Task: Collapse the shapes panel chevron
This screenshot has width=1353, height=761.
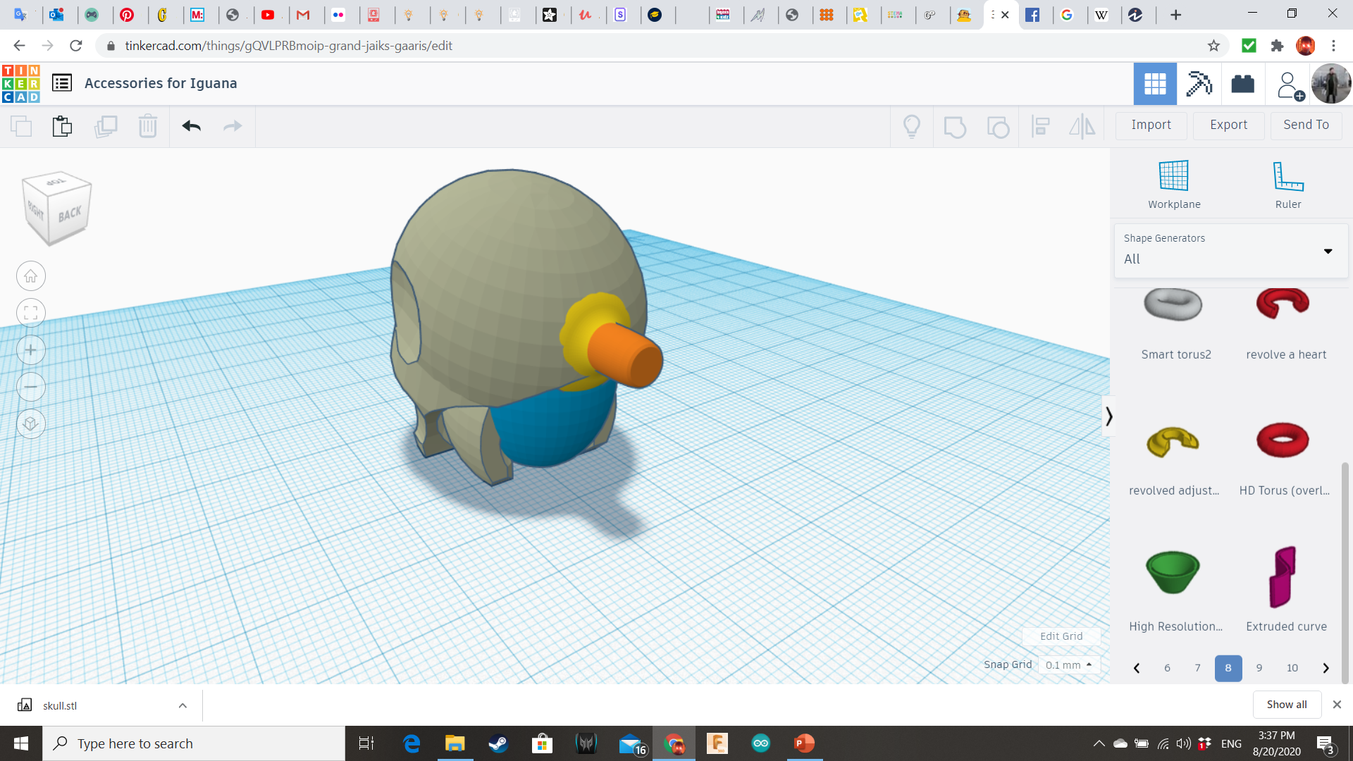Action: (x=1108, y=416)
